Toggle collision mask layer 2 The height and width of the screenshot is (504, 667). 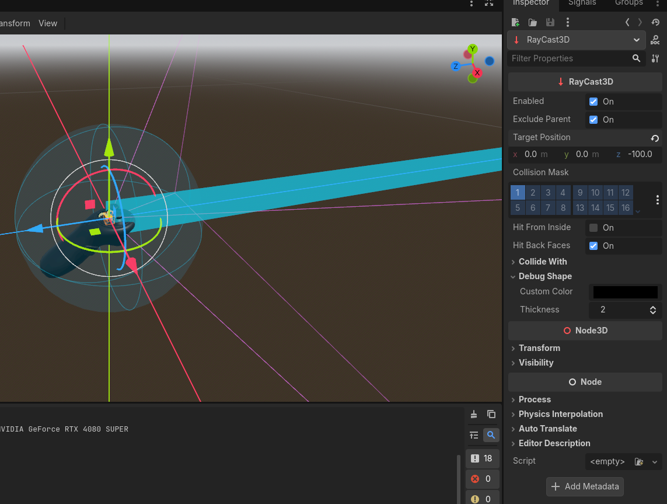(533, 193)
